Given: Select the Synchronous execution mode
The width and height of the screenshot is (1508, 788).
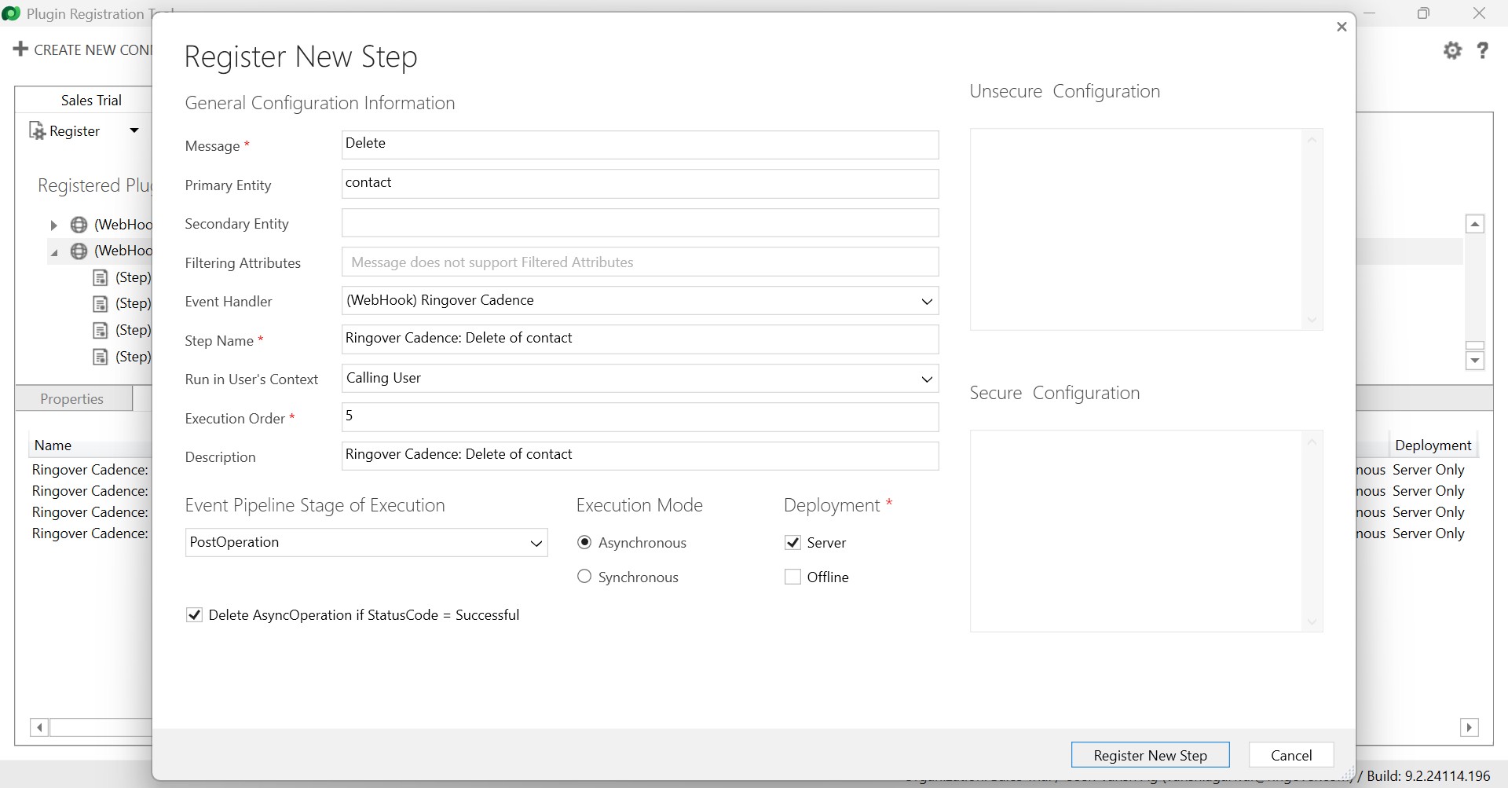Looking at the screenshot, I should 584,577.
